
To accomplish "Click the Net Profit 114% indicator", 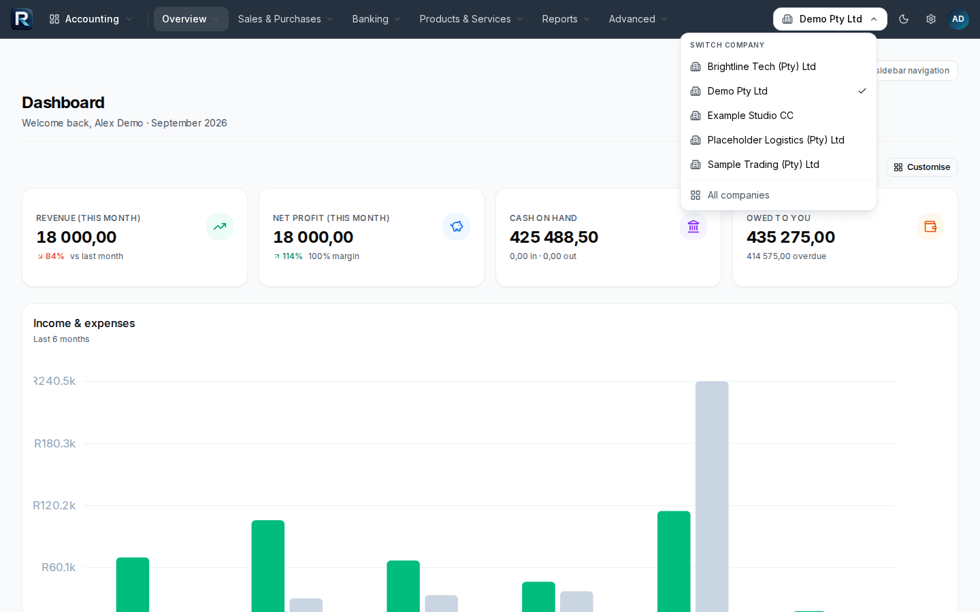I will tap(288, 256).
